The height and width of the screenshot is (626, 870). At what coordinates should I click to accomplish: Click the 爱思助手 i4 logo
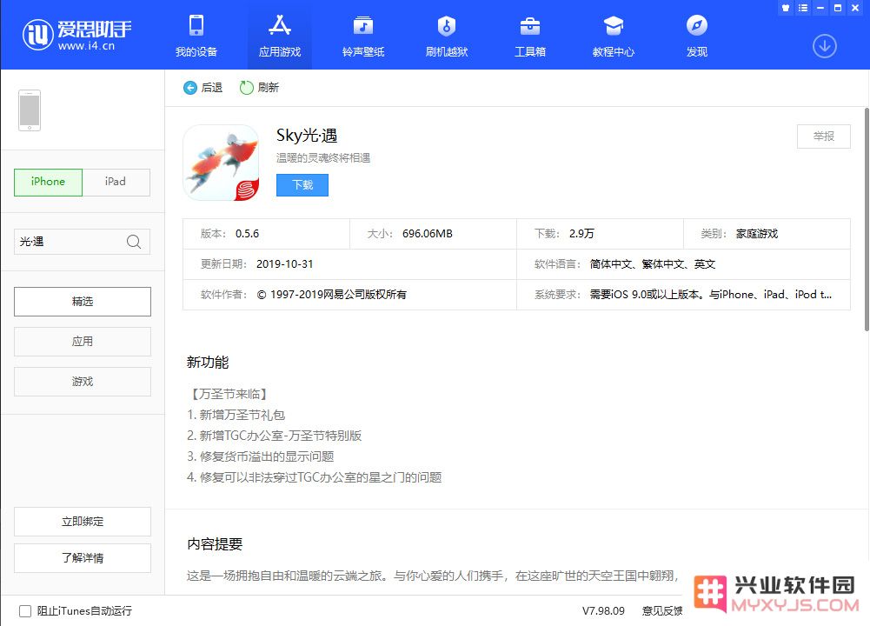(x=76, y=35)
